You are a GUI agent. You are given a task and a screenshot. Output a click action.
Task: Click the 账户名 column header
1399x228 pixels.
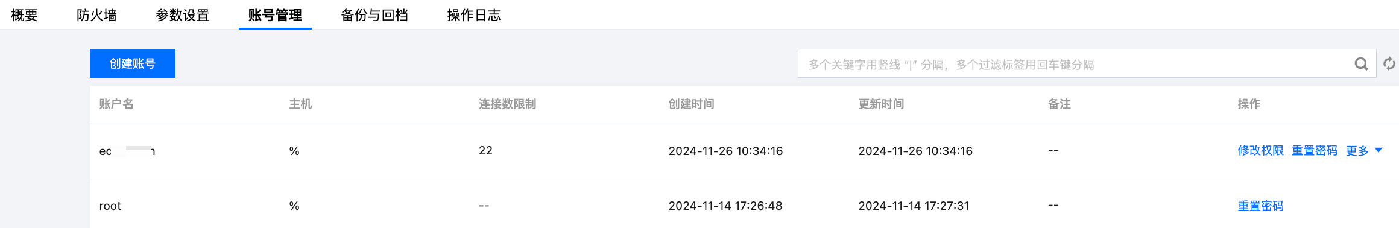click(x=116, y=104)
